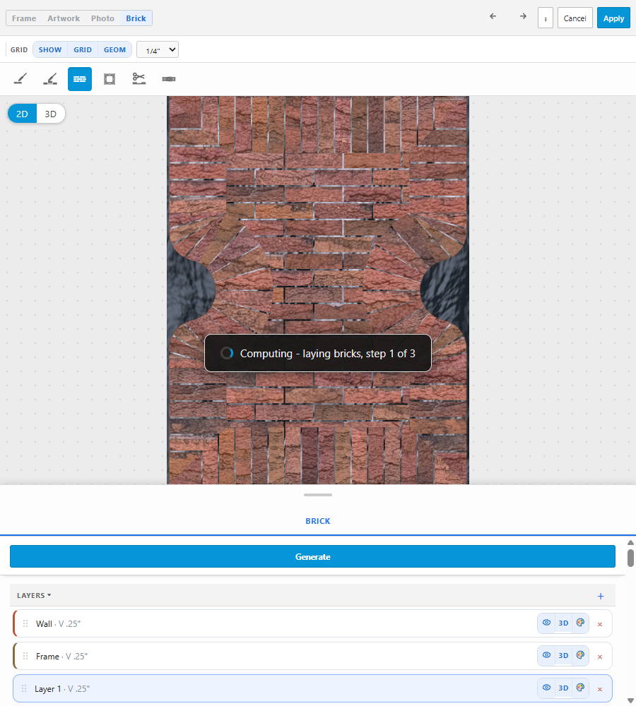This screenshot has height=706, width=636.
Task: Open the palette icon for Layer 1
Action: 580,688
